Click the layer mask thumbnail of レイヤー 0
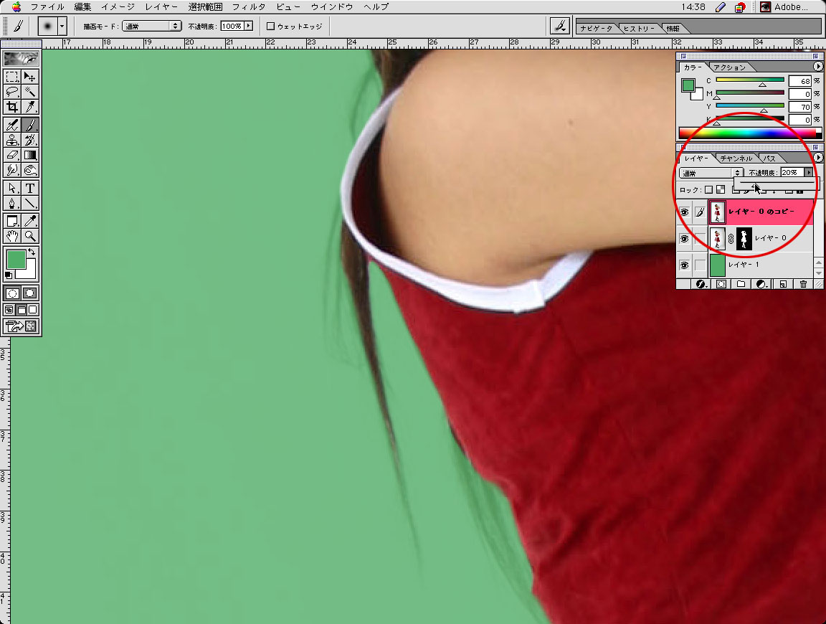Viewport: 826px width, 624px height. click(x=744, y=239)
